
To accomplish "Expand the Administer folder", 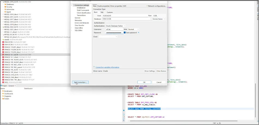I will pyautogui.click(x=3, y=10).
